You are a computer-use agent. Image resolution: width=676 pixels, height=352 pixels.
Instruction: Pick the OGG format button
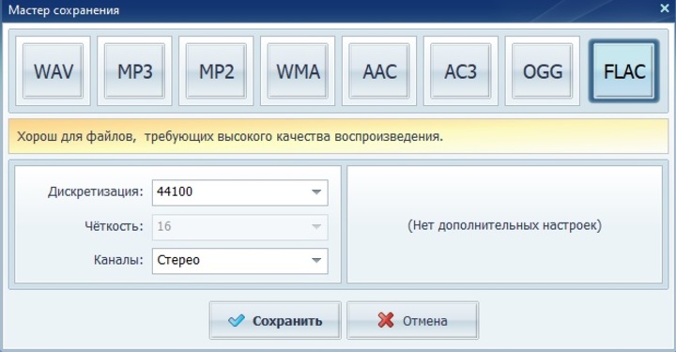tap(543, 71)
